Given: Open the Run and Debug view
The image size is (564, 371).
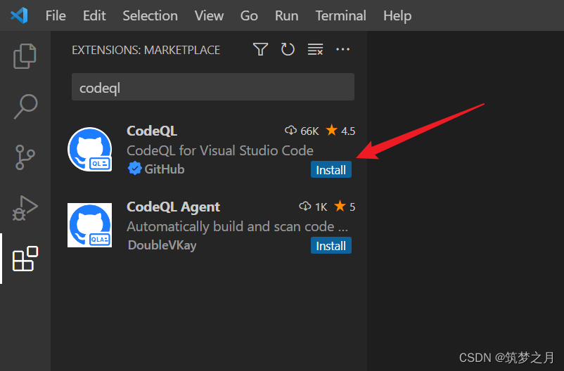Looking at the screenshot, I should click(25, 208).
